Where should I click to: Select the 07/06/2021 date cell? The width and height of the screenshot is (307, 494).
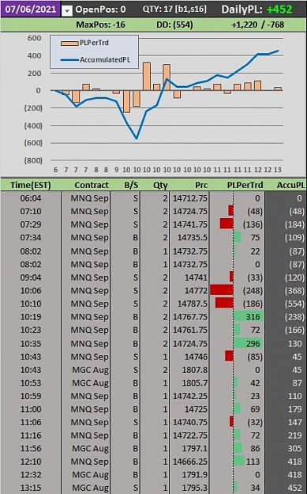(x=30, y=9)
